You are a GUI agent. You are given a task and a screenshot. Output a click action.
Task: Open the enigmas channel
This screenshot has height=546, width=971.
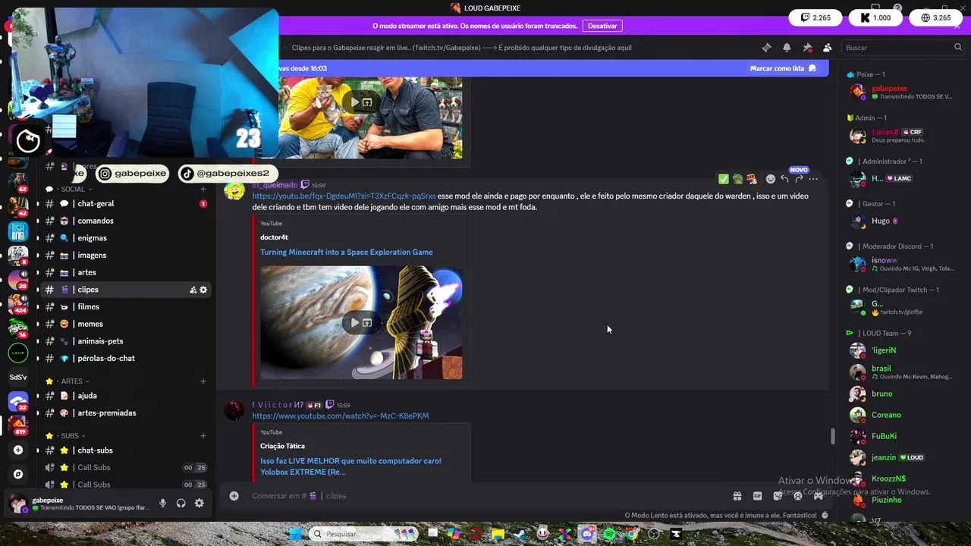125,238
